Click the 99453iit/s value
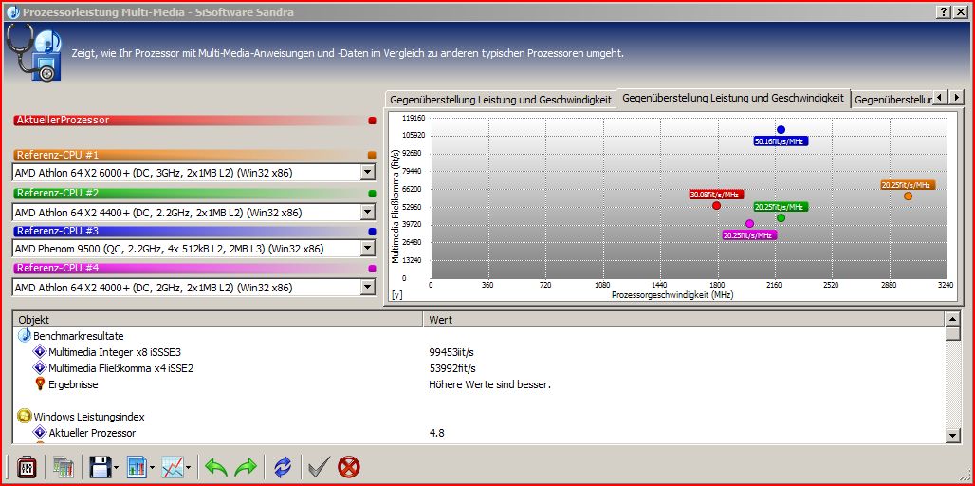The height and width of the screenshot is (486, 975). (452, 352)
